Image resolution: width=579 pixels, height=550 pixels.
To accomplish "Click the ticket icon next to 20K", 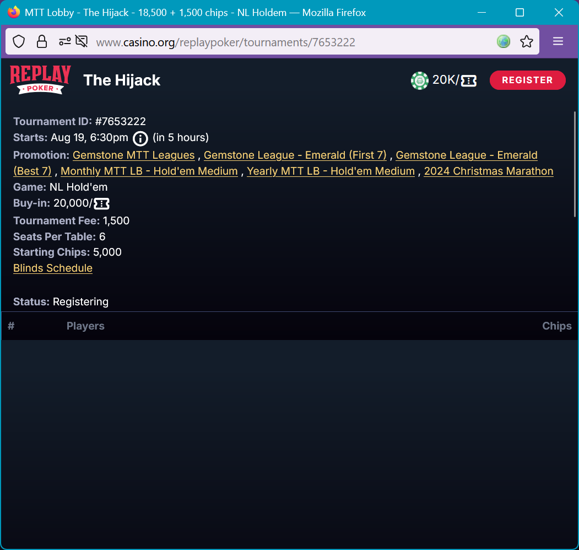I will click(469, 80).
